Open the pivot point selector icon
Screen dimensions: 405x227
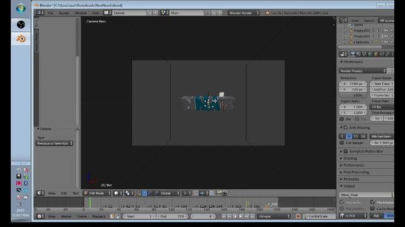128,193
